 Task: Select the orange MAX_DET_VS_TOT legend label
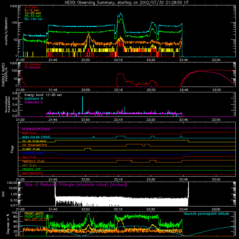pyautogui.click(x=37, y=220)
